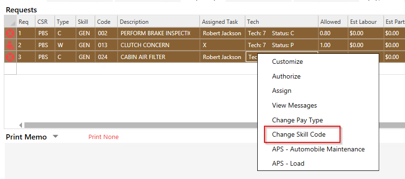Click the technician person icon on request 2

(x=11, y=45)
